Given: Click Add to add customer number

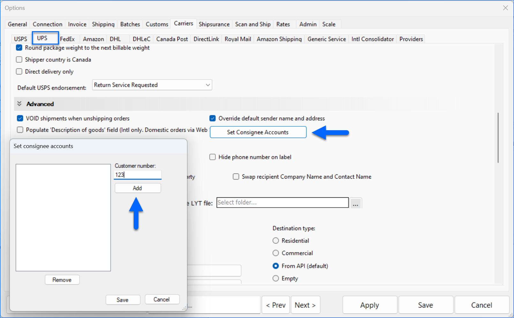Looking at the screenshot, I should point(138,188).
